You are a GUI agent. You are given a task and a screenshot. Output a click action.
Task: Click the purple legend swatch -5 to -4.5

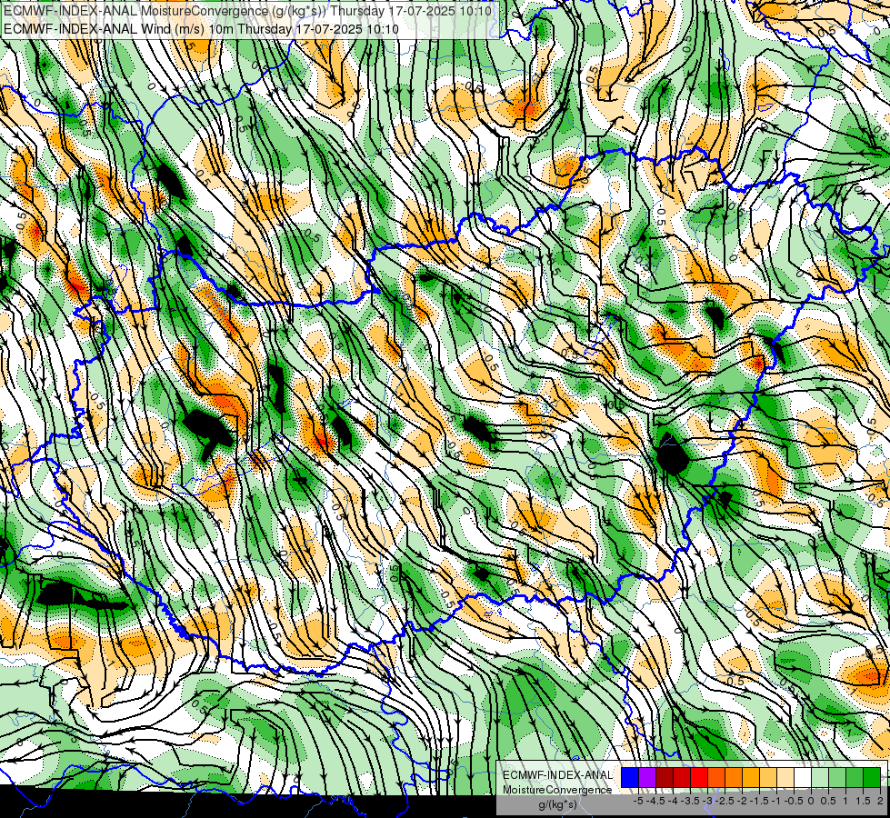coord(647,778)
